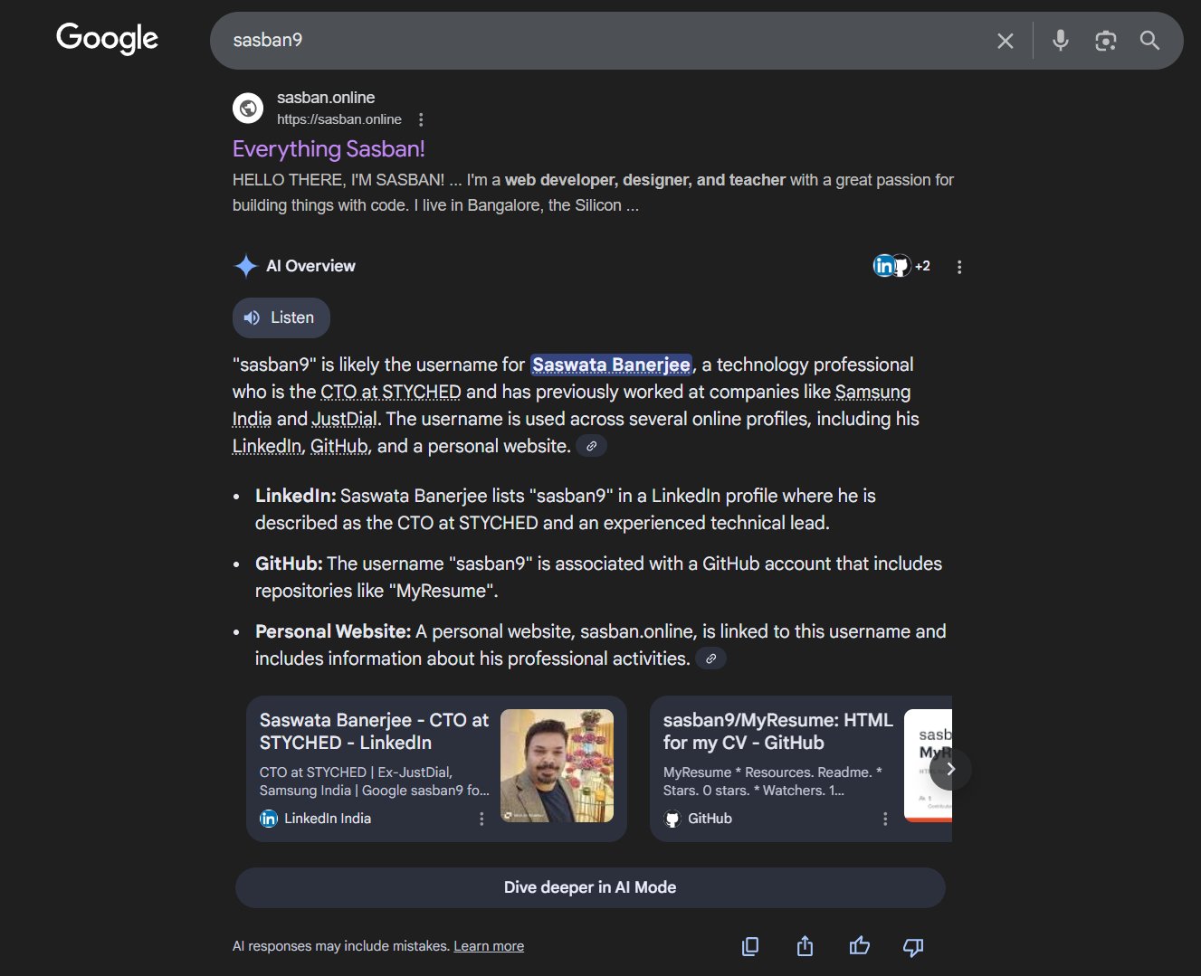Give thumbs up to AI Overview
Viewport: 1201px width, 976px height.
point(859,946)
